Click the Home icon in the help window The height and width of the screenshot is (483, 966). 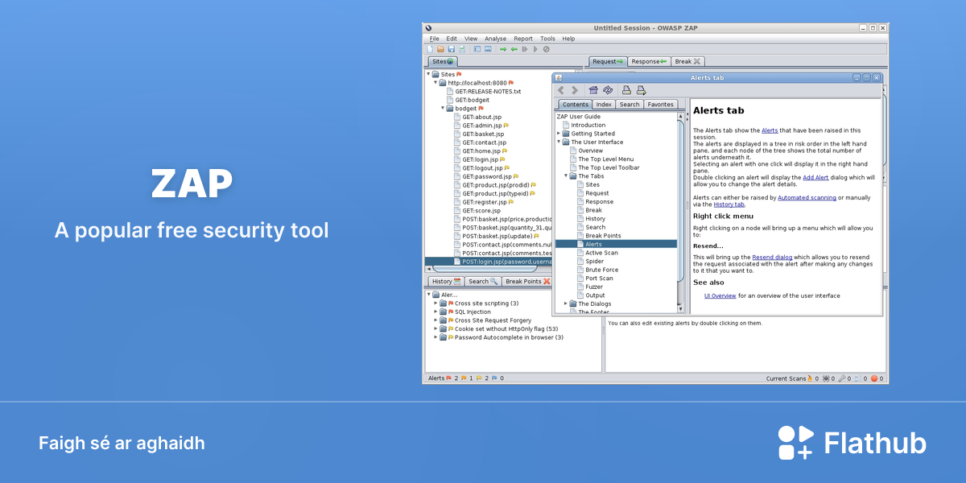click(x=593, y=90)
